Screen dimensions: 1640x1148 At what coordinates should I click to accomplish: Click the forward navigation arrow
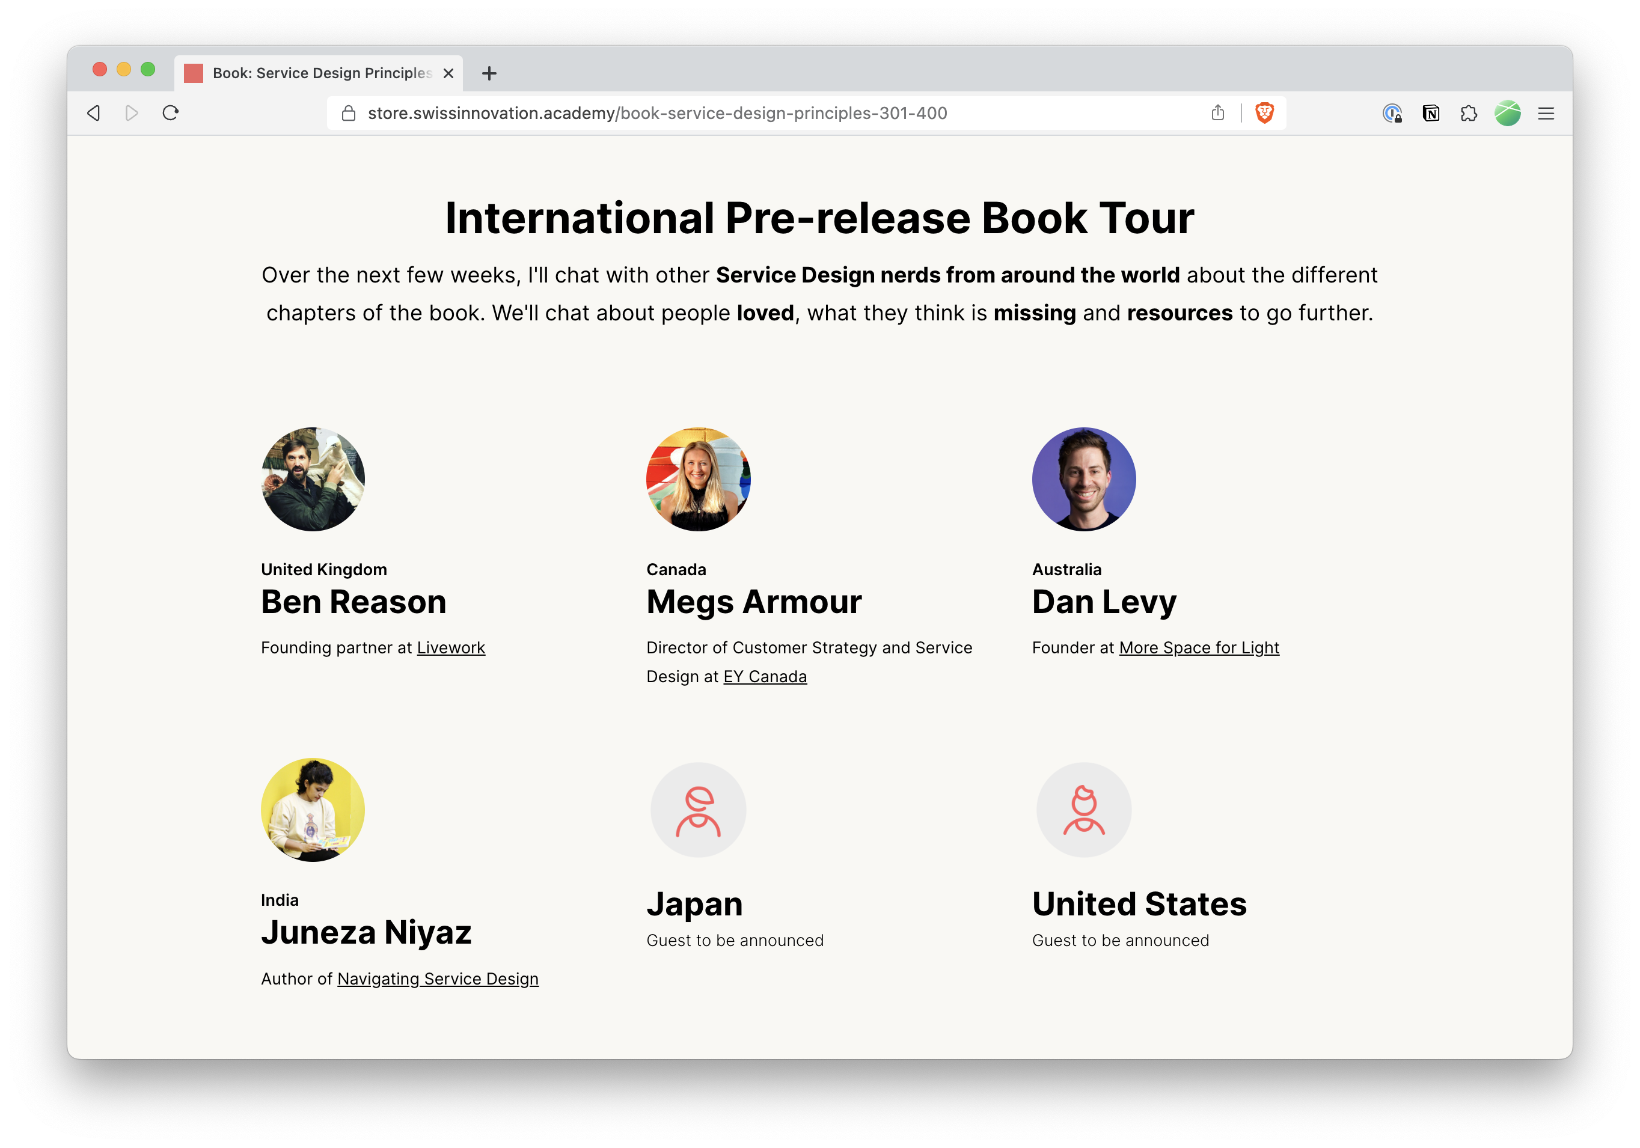pyautogui.click(x=132, y=113)
